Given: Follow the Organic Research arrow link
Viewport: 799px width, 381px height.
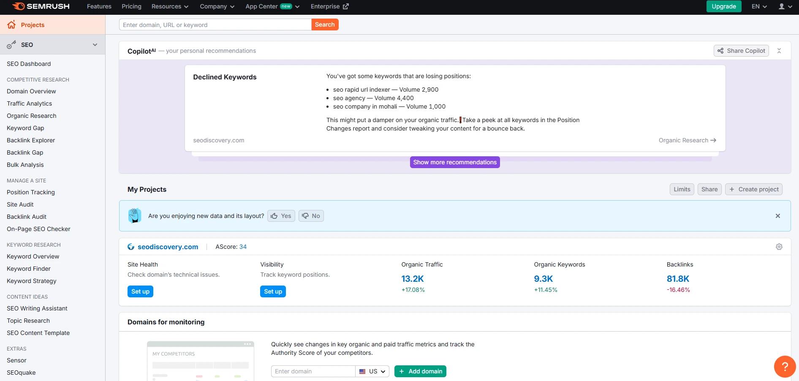Looking at the screenshot, I should 688,140.
